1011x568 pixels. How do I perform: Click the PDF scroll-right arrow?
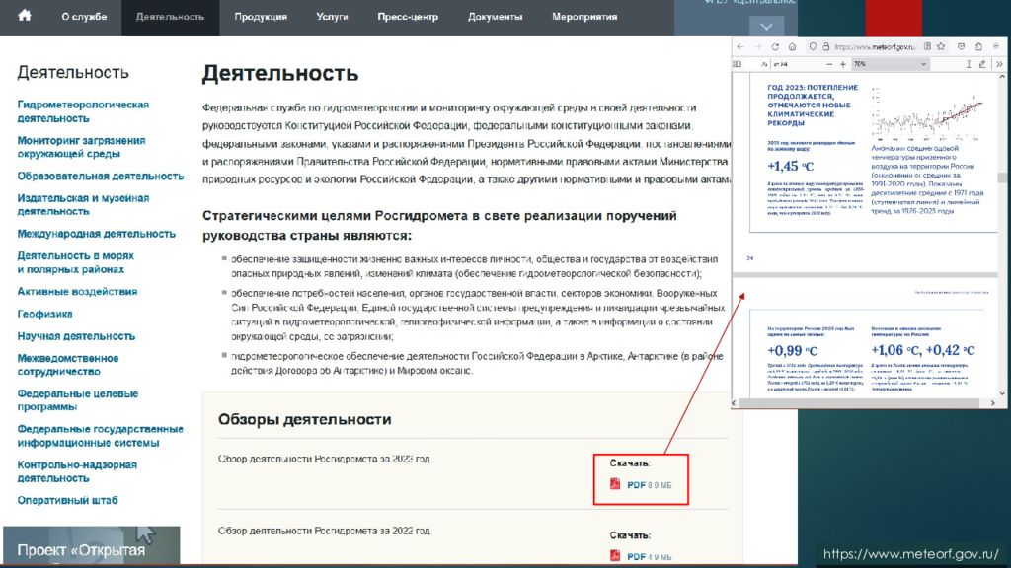(992, 403)
